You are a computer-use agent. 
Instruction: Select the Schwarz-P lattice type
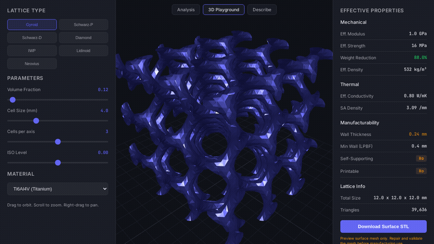click(x=84, y=24)
